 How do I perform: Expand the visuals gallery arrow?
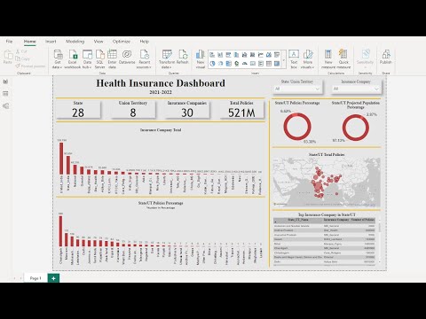[284, 60]
